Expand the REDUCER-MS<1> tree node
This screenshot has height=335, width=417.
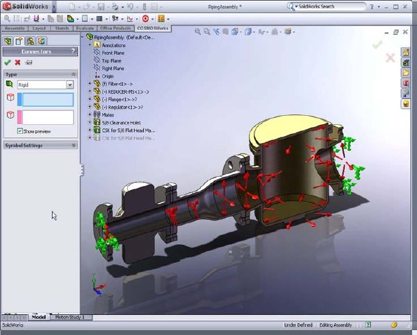tap(90, 92)
